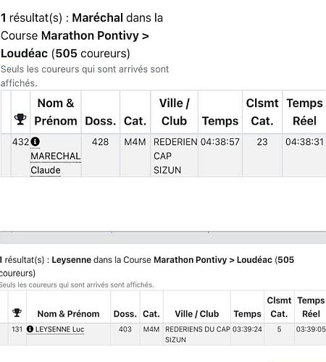326x362 pixels.
Task: Sort top table by Doss. column
Action: pyautogui.click(x=101, y=121)
